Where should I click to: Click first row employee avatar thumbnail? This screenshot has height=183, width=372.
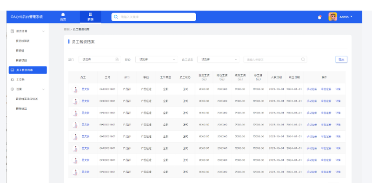[75, 89]
